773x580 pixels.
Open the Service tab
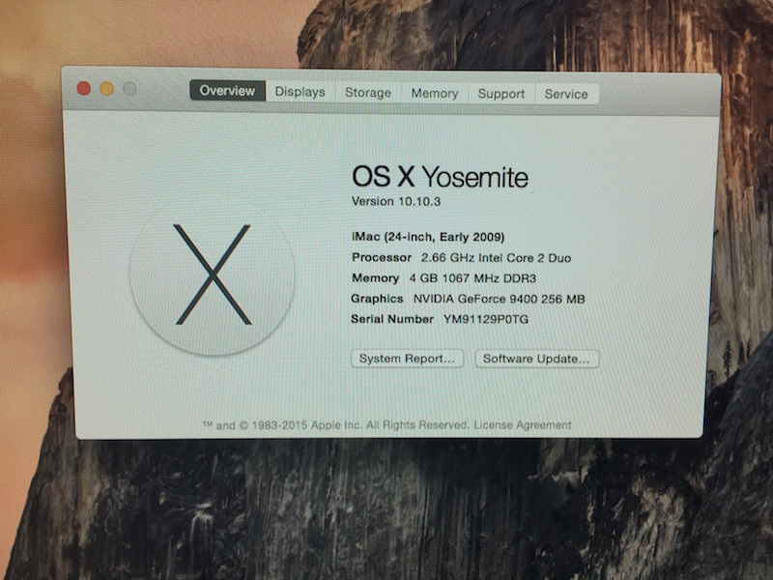click(567, 94)
